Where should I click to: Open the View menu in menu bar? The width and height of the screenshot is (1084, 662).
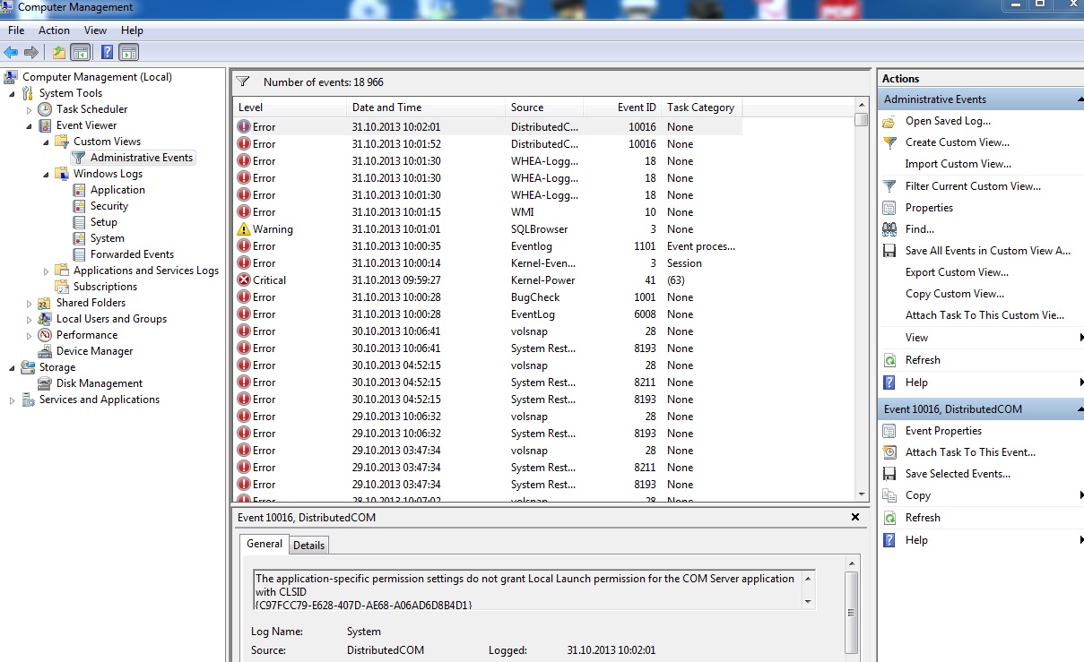click(x=95, y=30)
